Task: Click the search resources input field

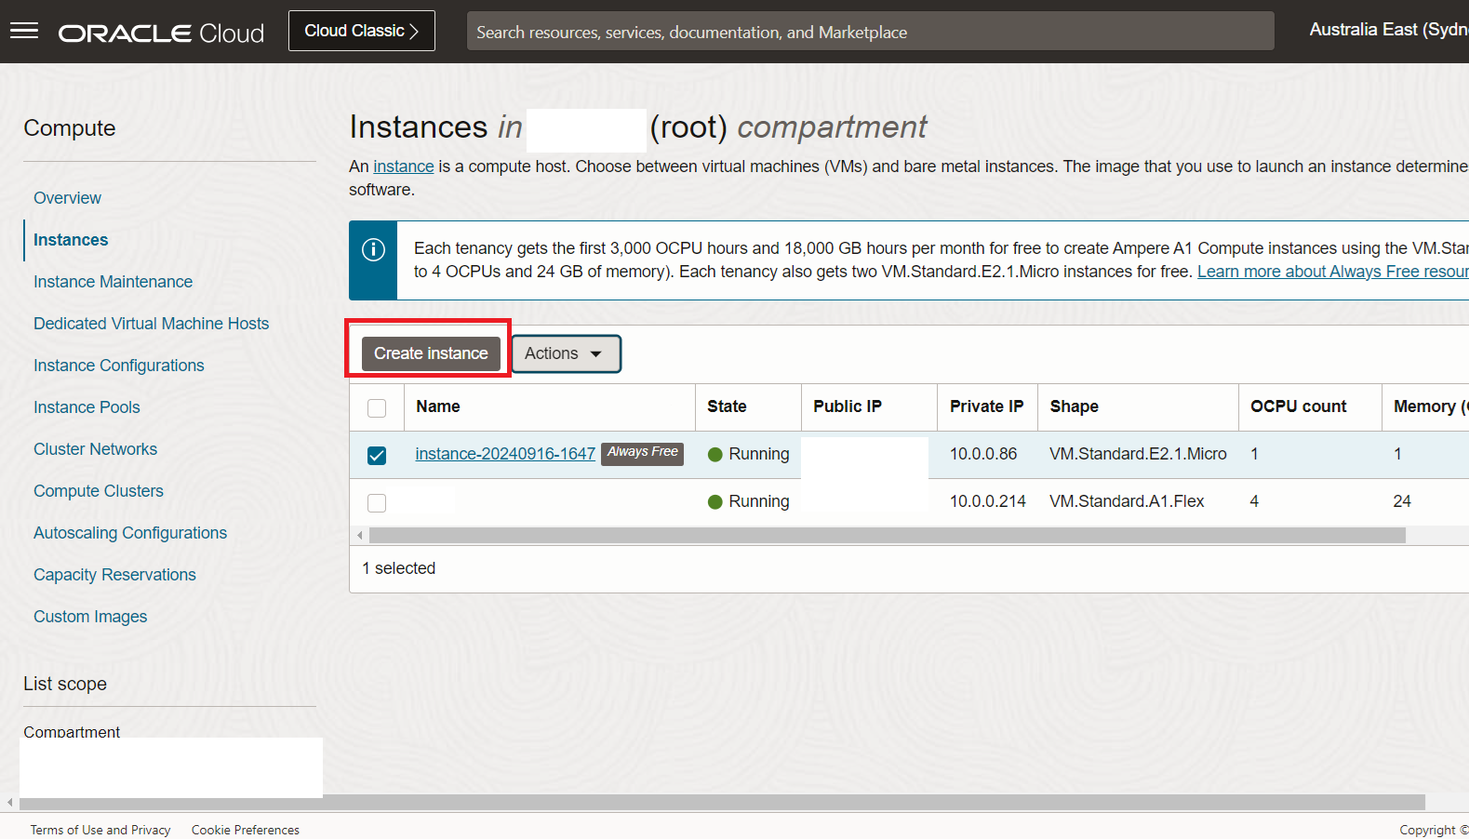Action: 870,32
